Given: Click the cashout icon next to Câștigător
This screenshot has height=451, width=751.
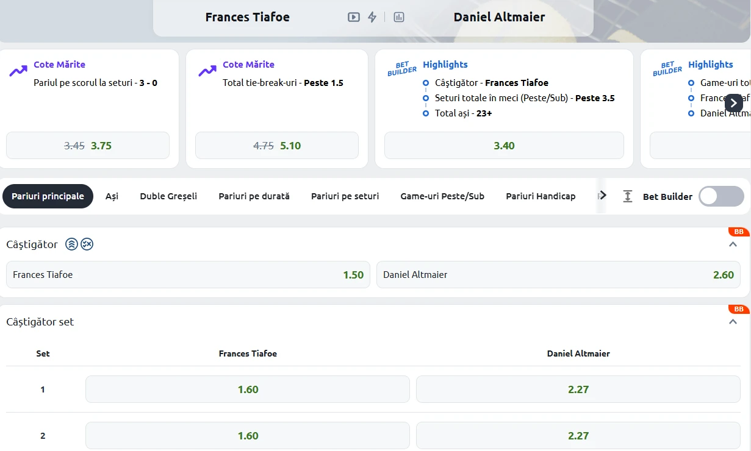Looking at the screenshot, I should (x=71, y=244).
